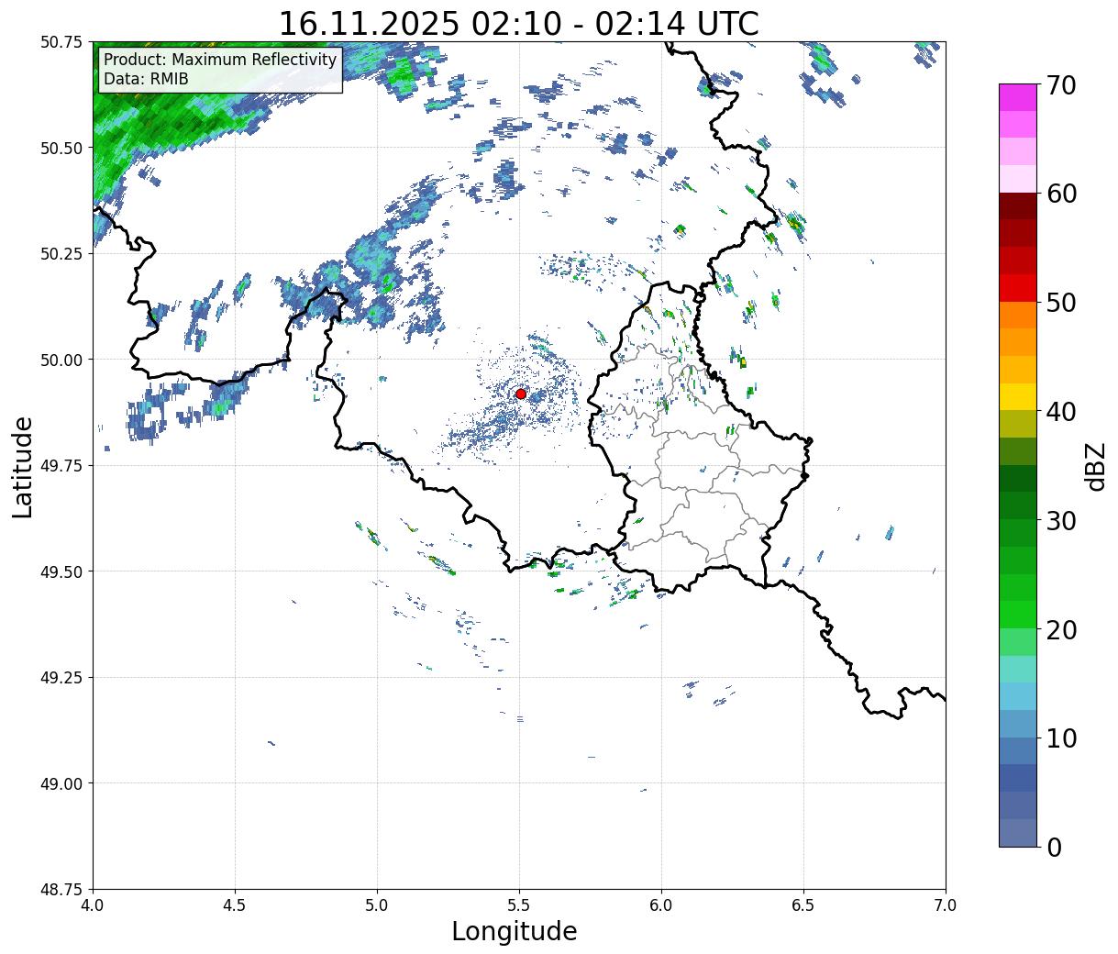Click the latitude tick label 50.00

(61, 360)
